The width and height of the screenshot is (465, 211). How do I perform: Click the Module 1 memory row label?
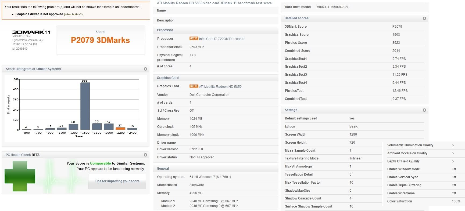168,201
